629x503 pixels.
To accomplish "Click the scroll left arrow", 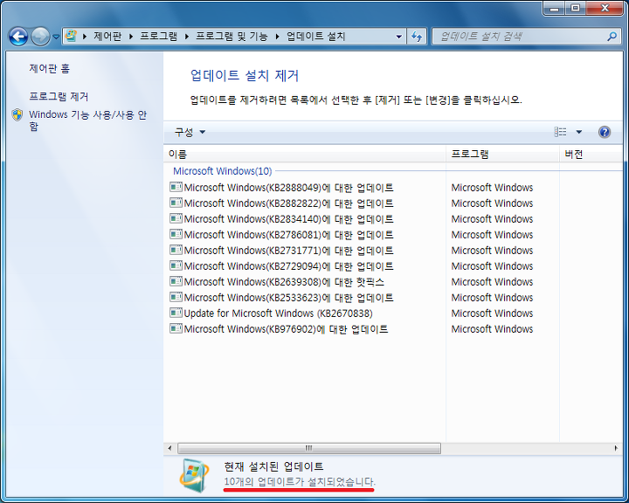I will pos(169,448).
